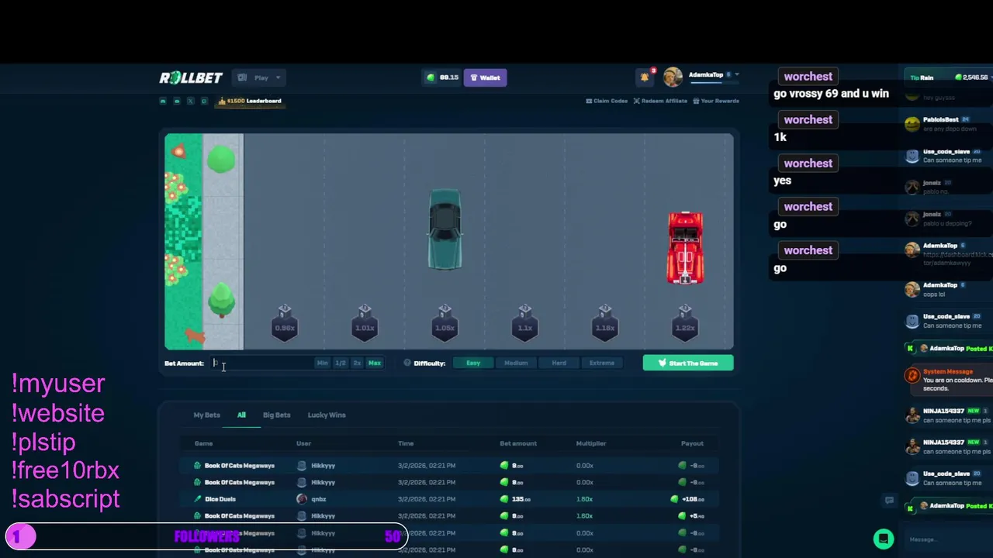This screenshot has width=993, height=558.
Task: Select Medium difficulty
Action: 516,363
